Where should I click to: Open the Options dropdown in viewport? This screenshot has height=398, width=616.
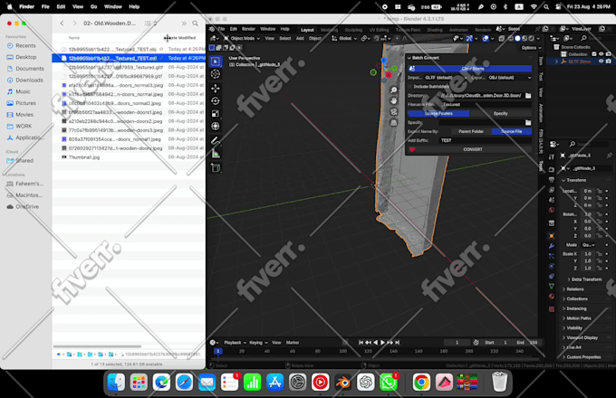coord(532,48)
